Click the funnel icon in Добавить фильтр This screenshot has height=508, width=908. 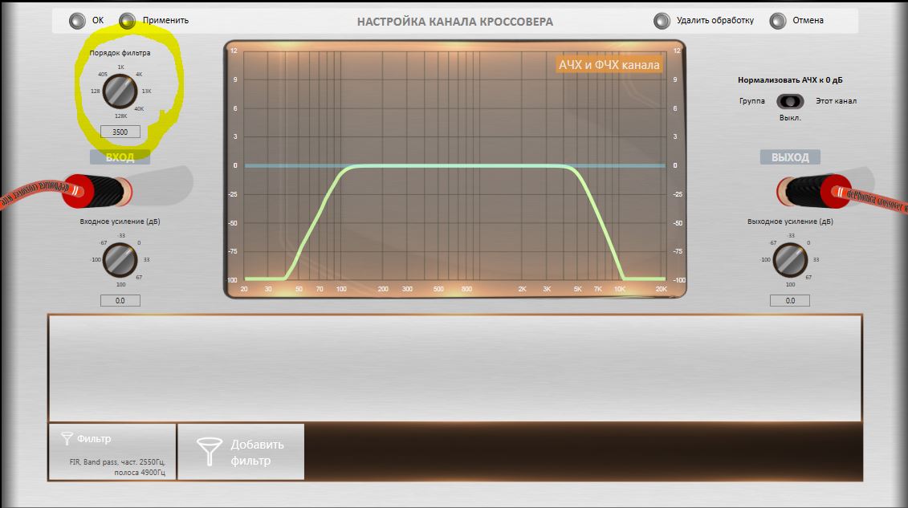[x=209, y=451]
